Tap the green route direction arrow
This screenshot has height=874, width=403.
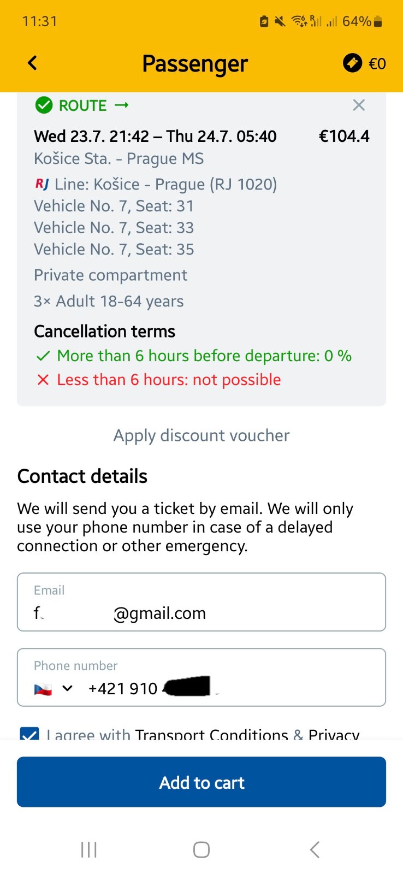(x=122, y=105)
